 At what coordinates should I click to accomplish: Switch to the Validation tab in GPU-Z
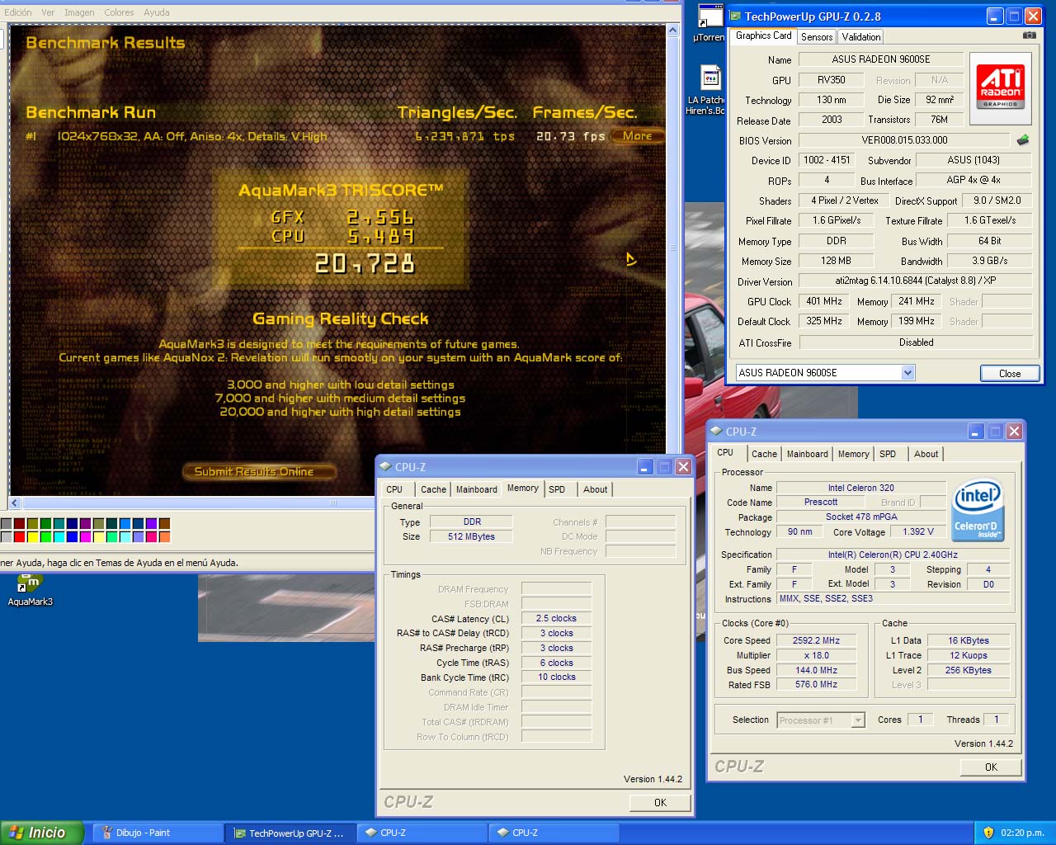(860, 36)
